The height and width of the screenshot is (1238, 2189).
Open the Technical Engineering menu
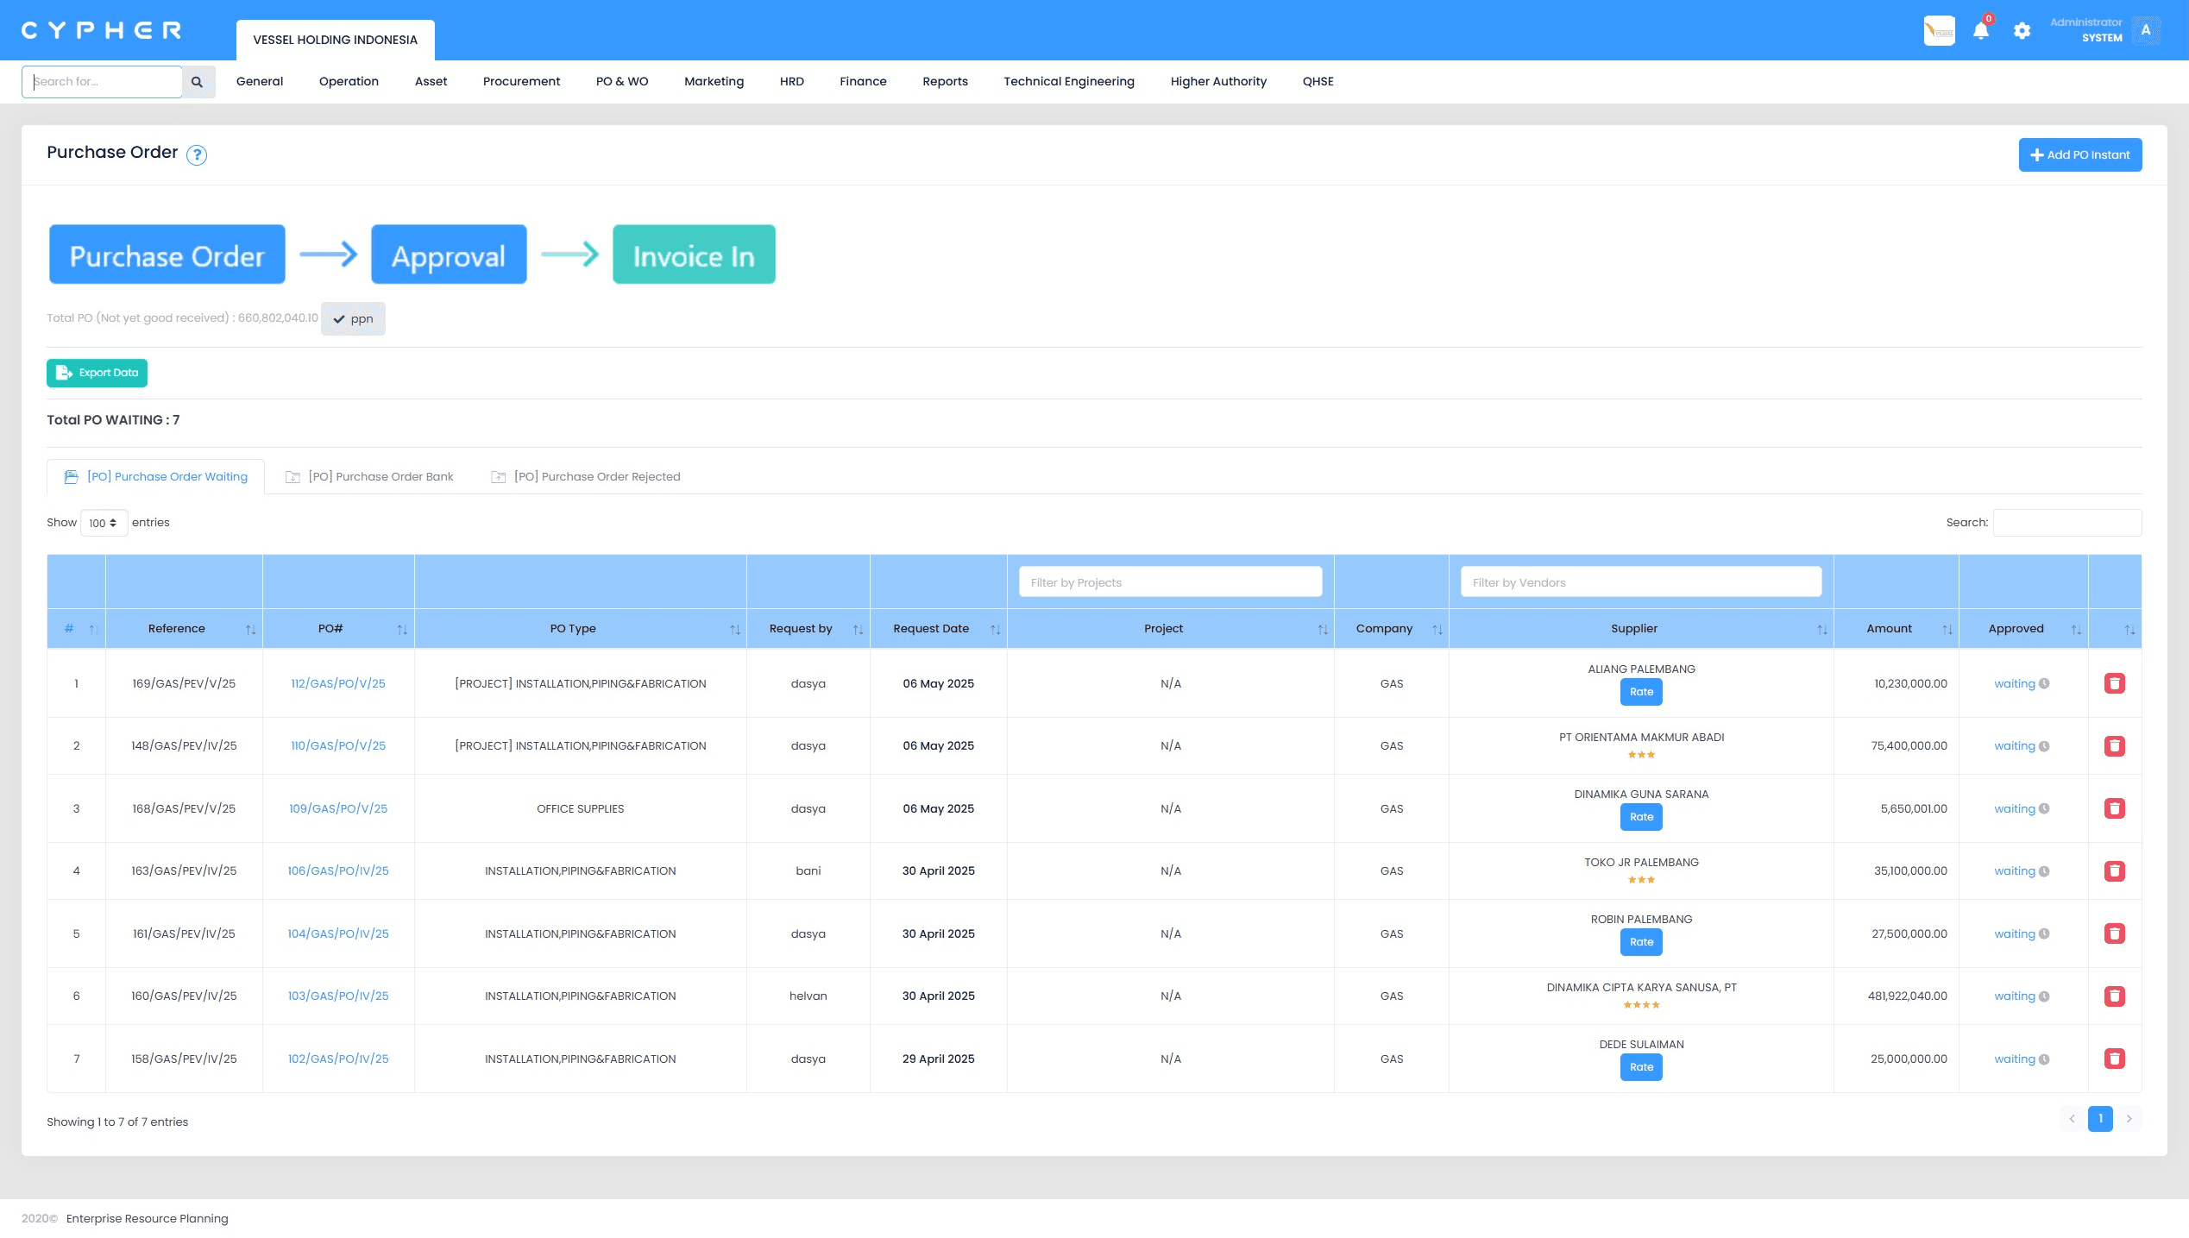coord(1069,82)
